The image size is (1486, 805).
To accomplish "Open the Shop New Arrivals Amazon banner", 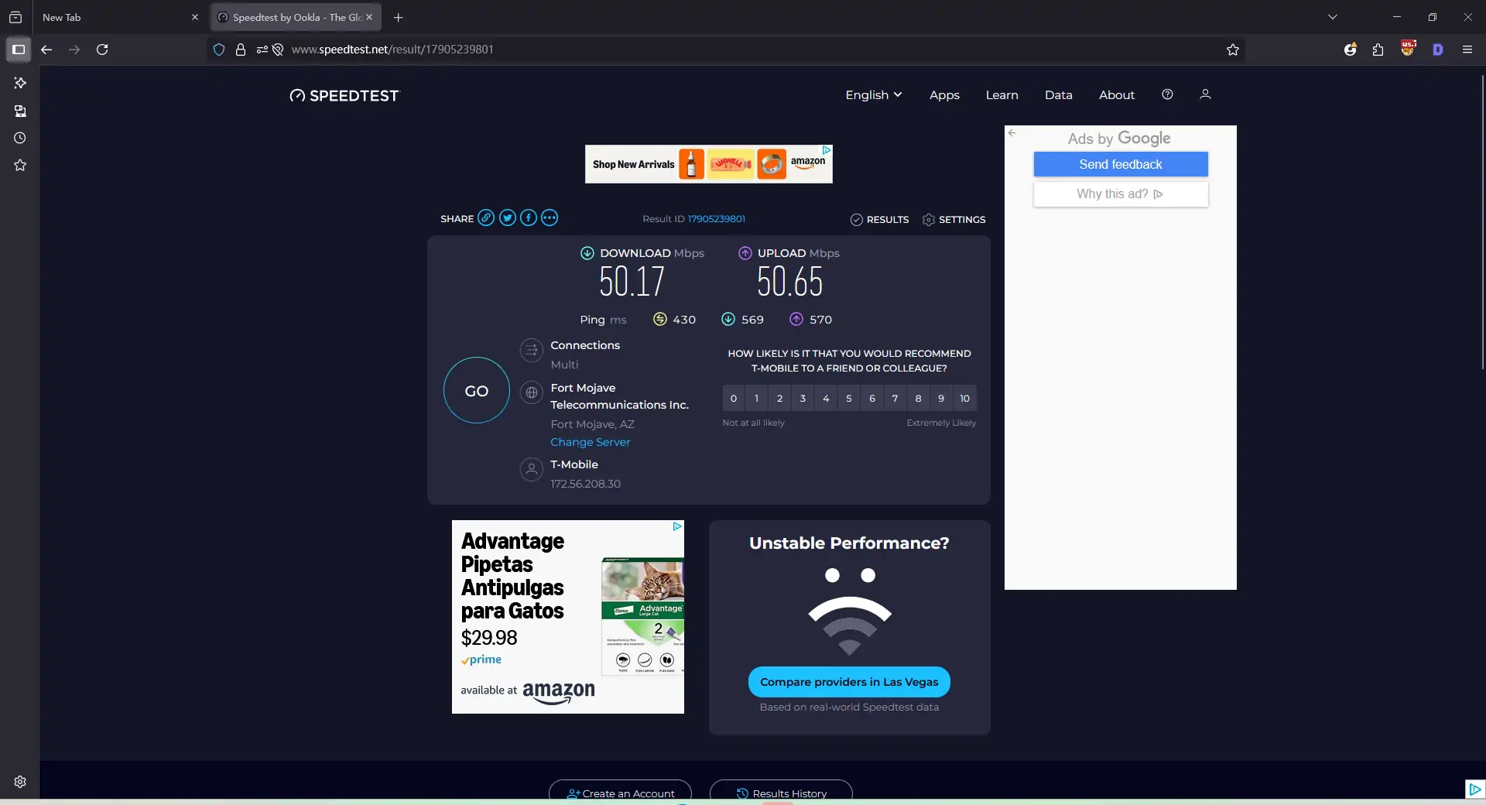I will [709, 164].
